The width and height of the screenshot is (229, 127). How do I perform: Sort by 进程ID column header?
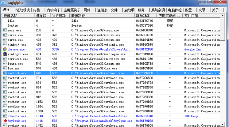[x=42, y=16]
